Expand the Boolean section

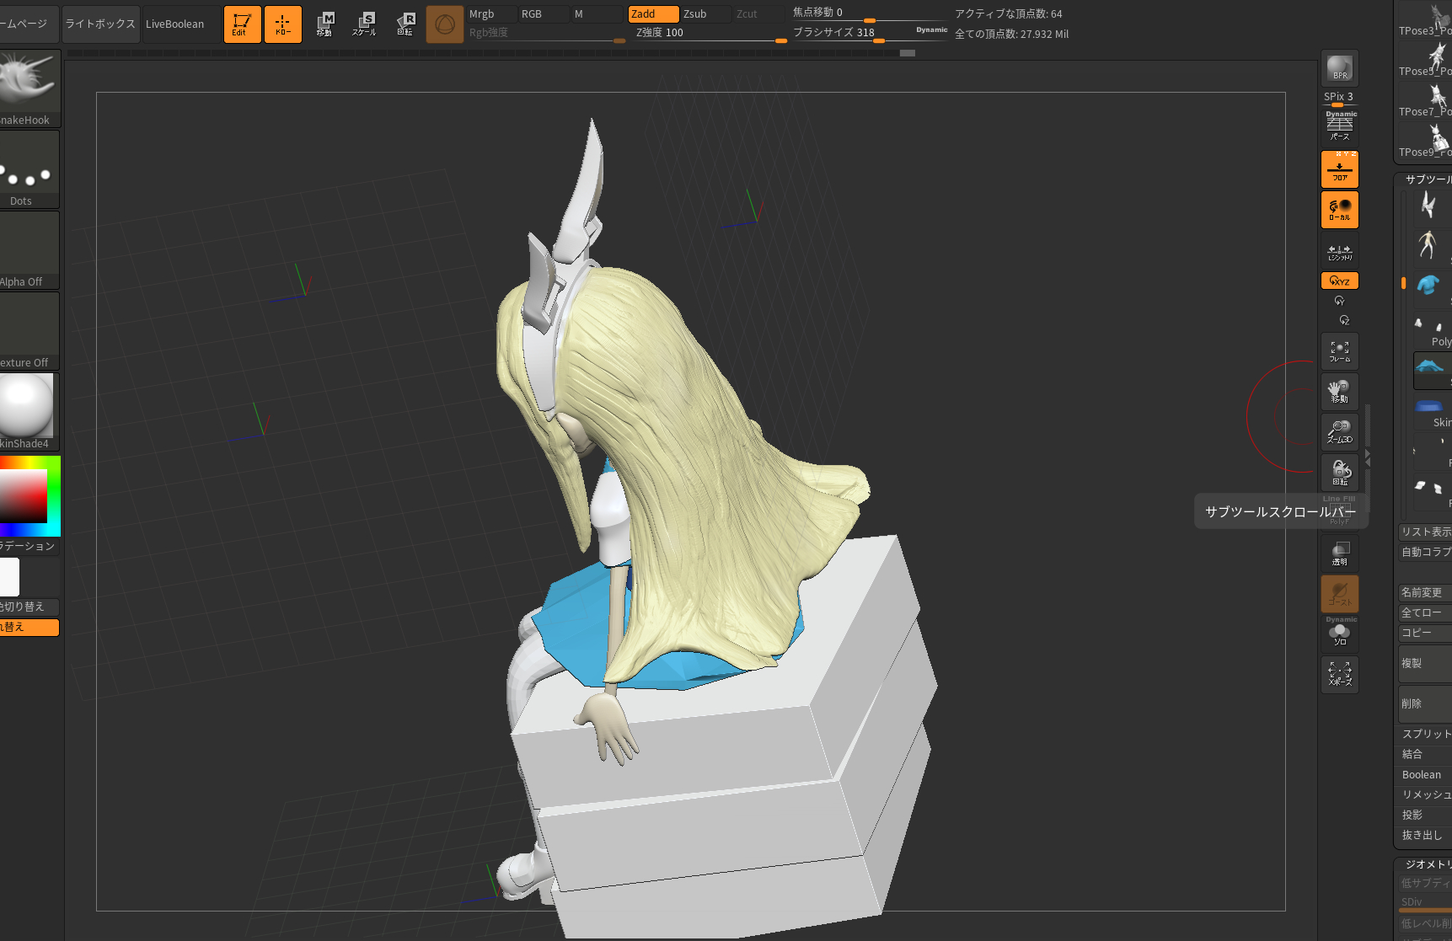(x=1425, y=775)
